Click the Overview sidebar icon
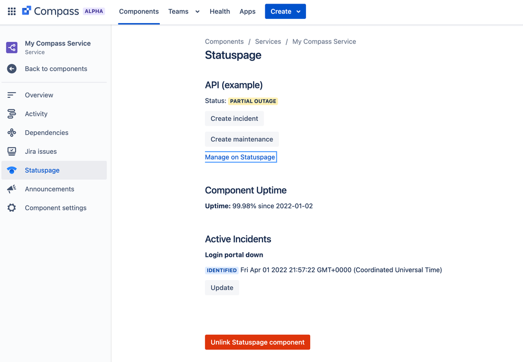The image size is (523, 362). click(12, 95)
